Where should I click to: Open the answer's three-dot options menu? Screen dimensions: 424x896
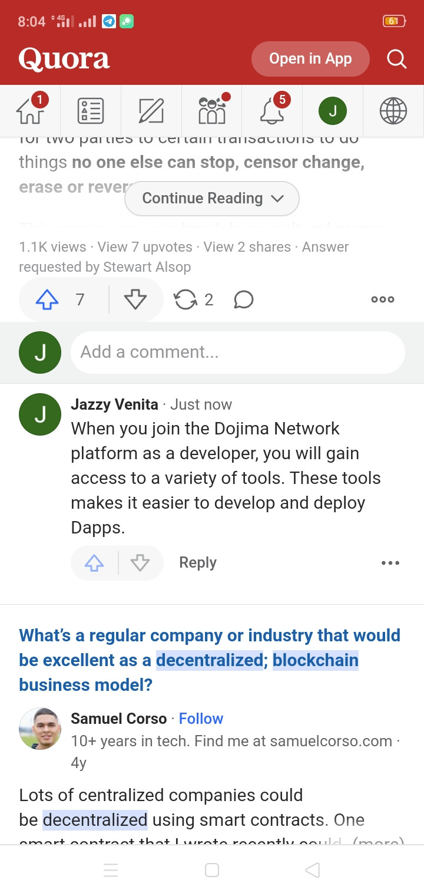[x=383, y=299]
